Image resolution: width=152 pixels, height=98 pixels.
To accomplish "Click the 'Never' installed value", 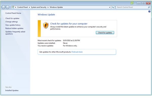I will point(65,43).
